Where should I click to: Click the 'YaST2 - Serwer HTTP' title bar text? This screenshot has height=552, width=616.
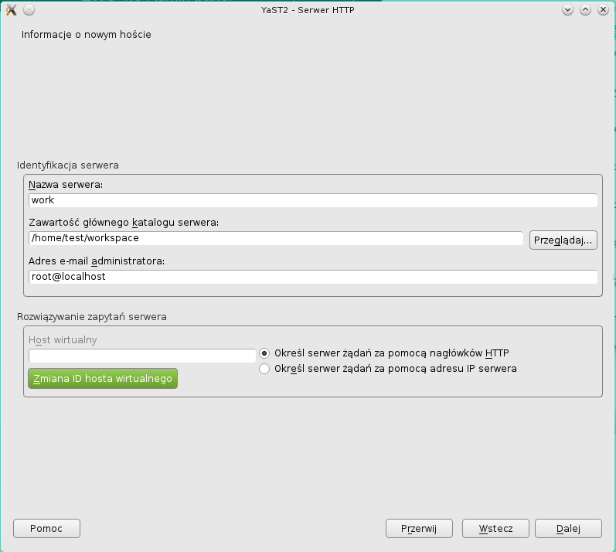point(308,10)
